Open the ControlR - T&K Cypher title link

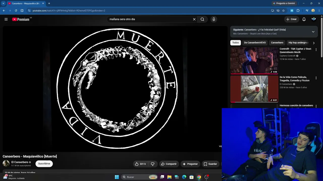click(295, 51)
